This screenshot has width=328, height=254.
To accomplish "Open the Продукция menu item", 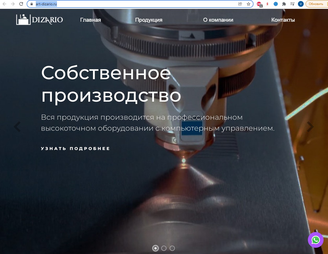I will (149, 20).
